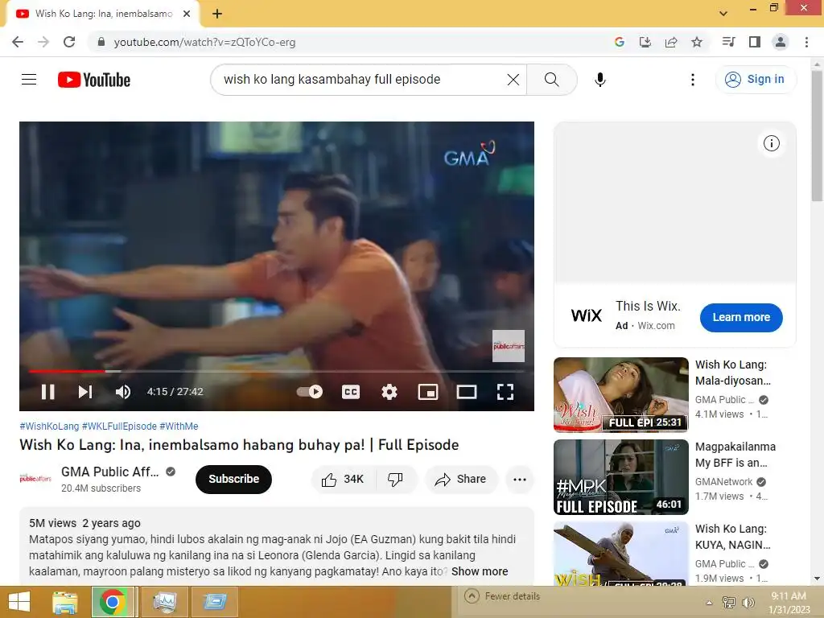Toggle closed captions CC button

(351, 392)
